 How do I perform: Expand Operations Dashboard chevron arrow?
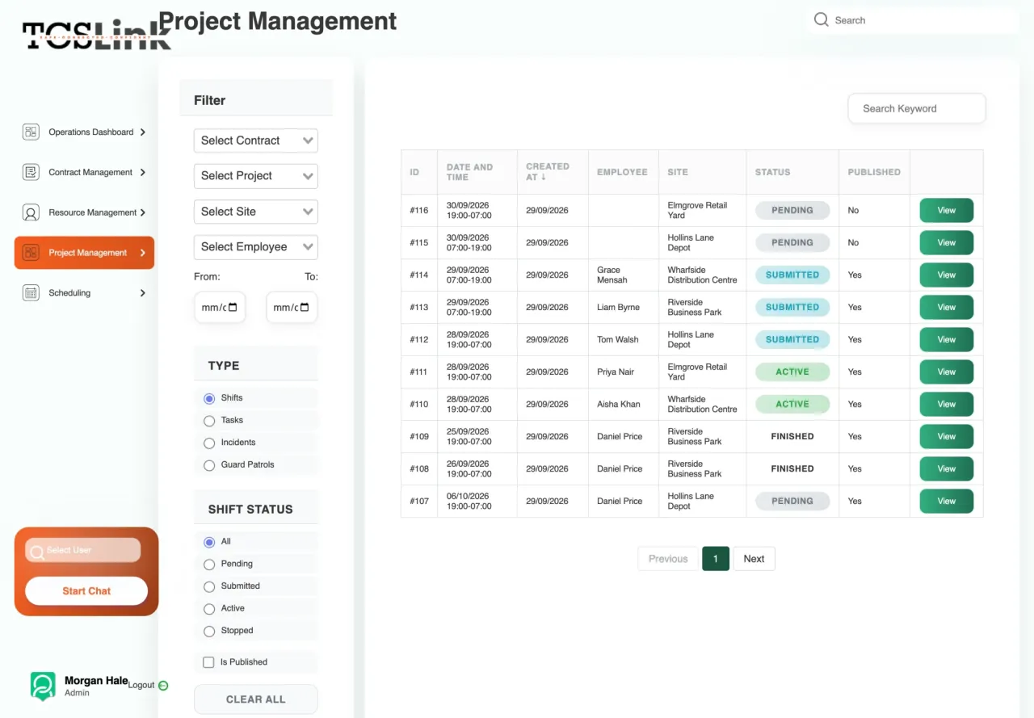143,132
